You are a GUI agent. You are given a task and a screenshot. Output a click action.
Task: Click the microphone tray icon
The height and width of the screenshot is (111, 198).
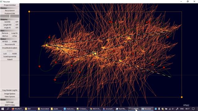click(x=159, y=109)
